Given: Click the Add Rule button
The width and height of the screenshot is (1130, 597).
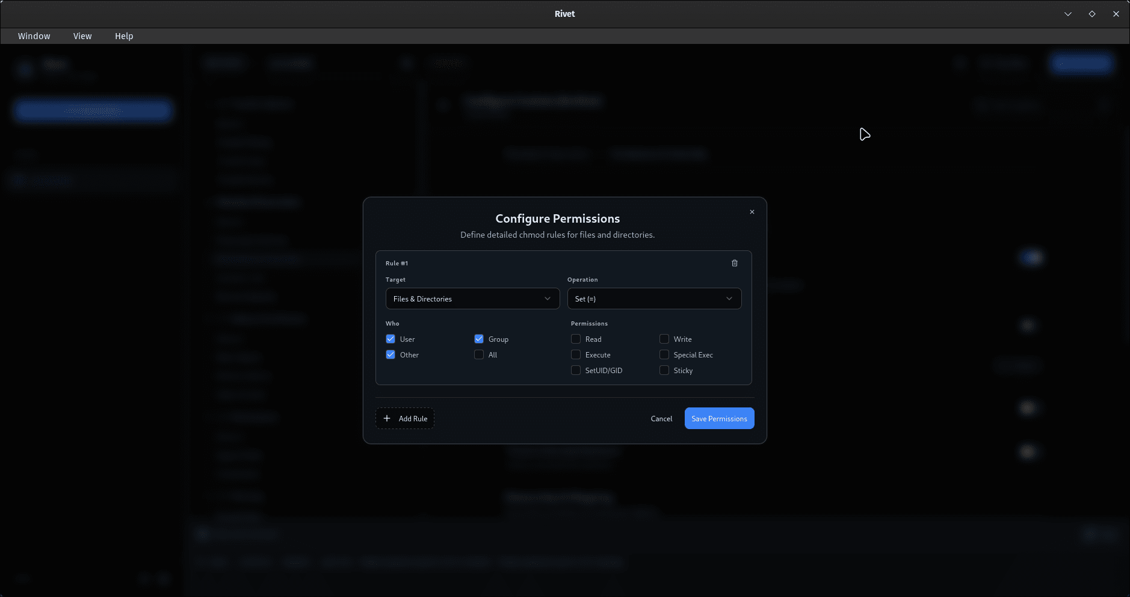Looking at the screenshot, I should (405, 418).
